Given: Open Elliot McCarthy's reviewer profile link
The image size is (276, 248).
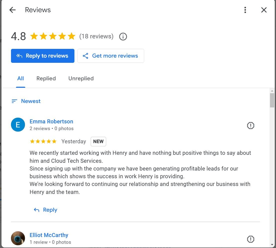Looking at the screenshot, I should click(49, 235).
